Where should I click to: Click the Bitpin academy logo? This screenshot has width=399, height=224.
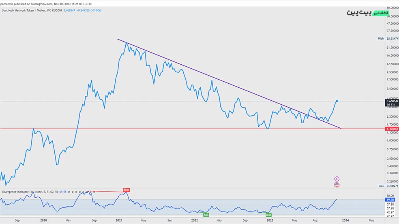[x=359, y=13]
